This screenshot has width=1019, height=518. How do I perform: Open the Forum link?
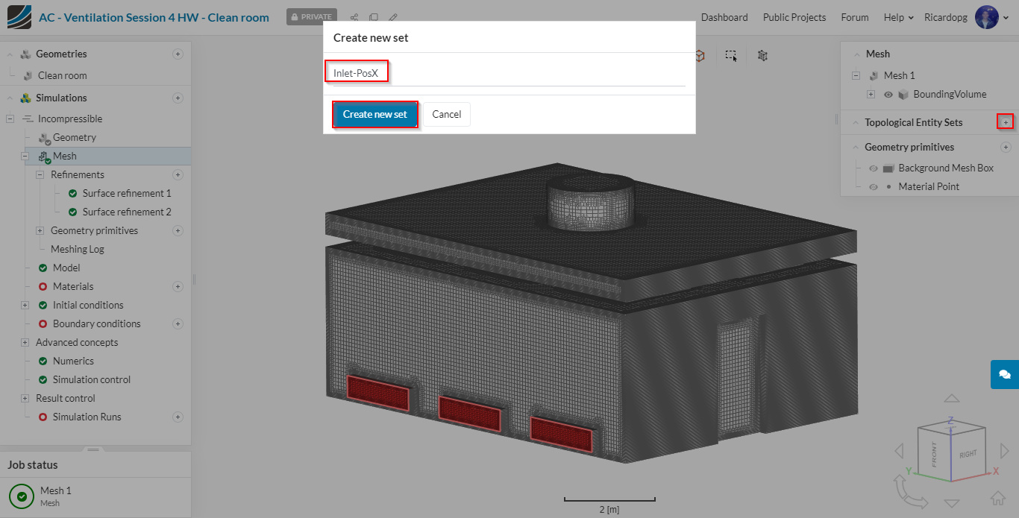tap(855, 17)
